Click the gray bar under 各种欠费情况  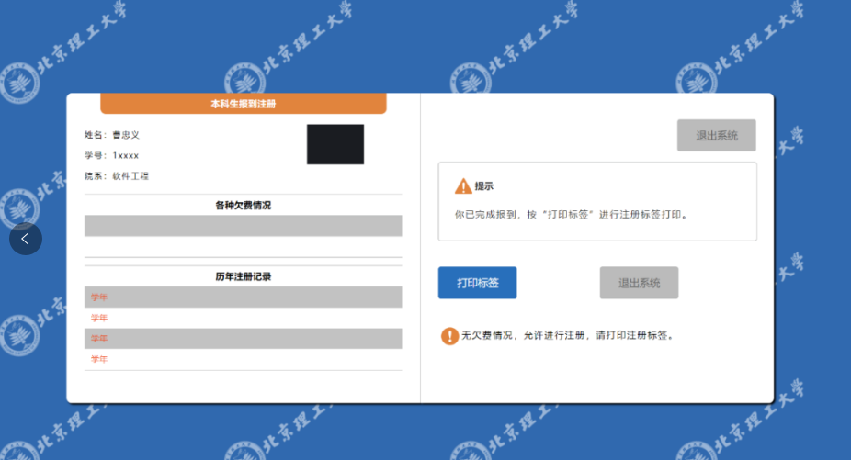pos(243,226)
